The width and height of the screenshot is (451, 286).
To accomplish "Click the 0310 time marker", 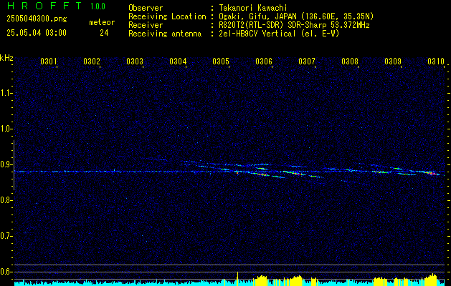I will pyautogui.click(x=436, y=61).
